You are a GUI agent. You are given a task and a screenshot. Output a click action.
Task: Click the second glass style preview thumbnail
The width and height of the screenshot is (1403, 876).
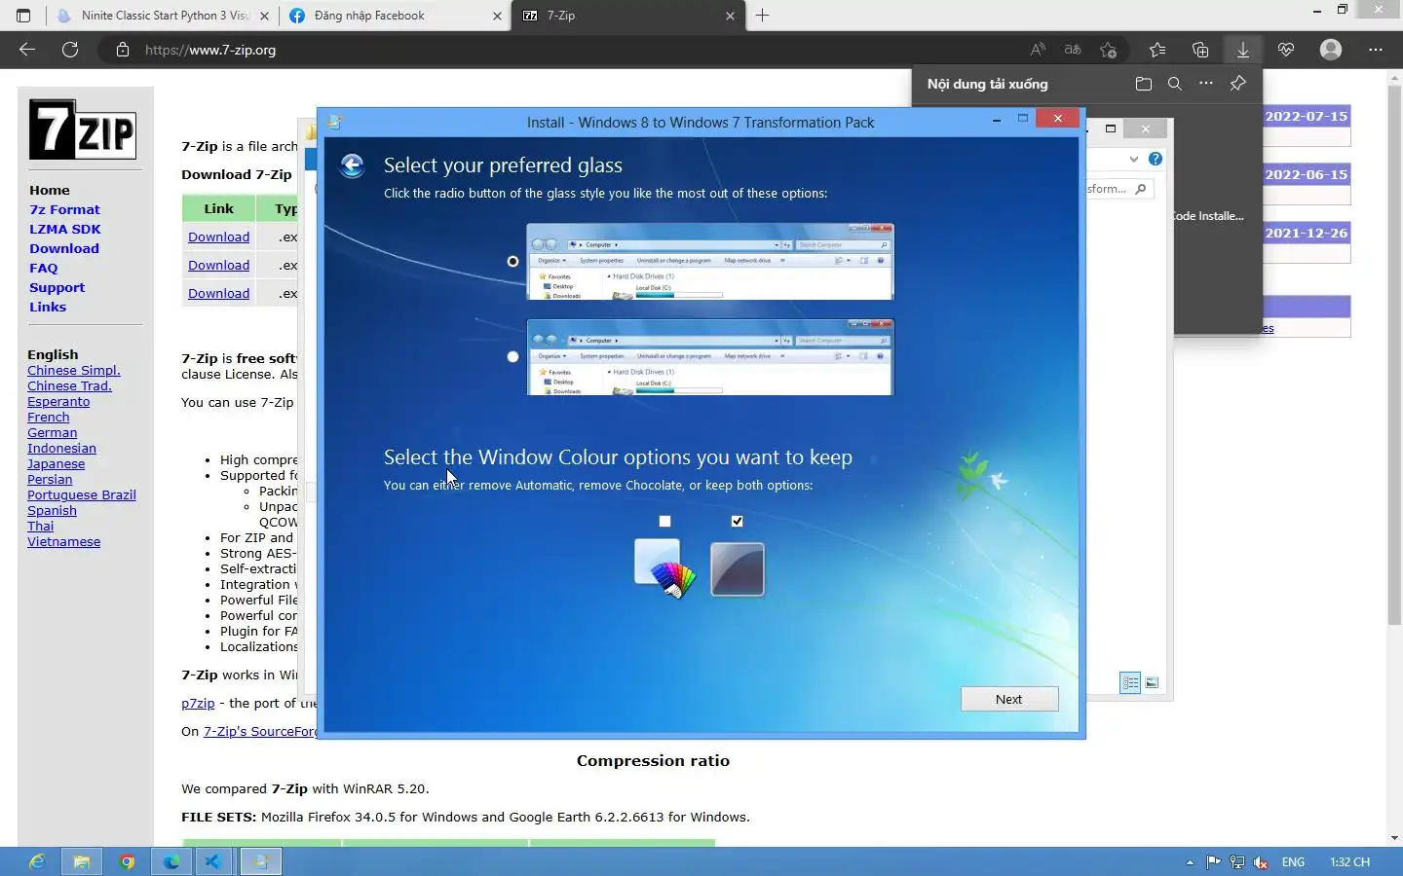point(709,356)
